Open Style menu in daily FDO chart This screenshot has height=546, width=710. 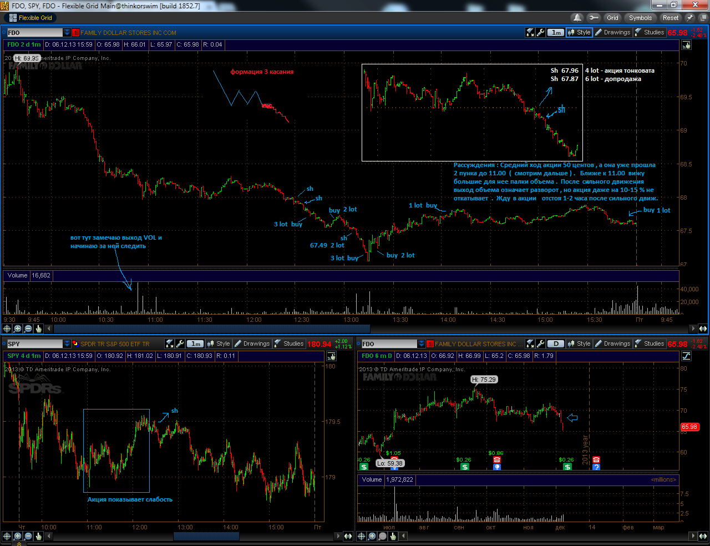(x=579, y=344)
